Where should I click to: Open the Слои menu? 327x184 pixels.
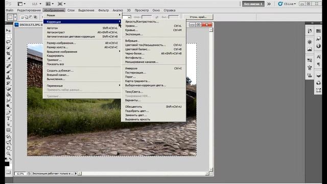[71, 10]
